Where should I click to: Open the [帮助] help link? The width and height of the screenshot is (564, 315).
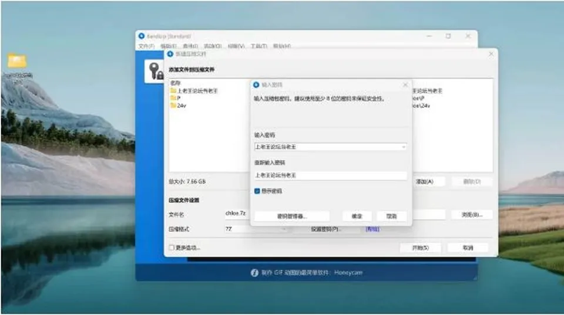[372, 229]
